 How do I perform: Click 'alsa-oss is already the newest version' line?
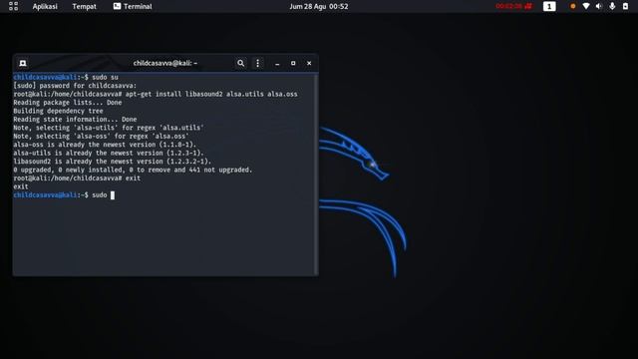tap(105, 145)
